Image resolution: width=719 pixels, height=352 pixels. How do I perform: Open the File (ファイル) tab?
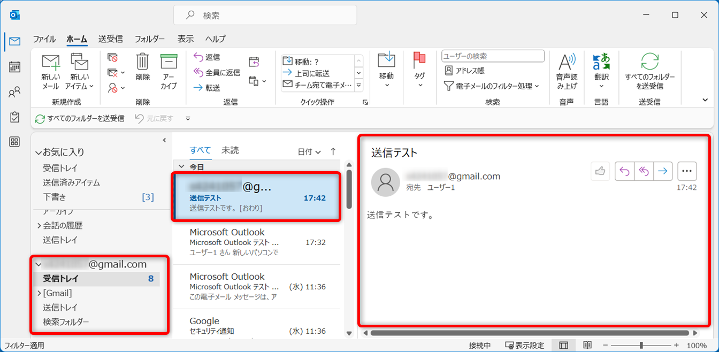44,39
